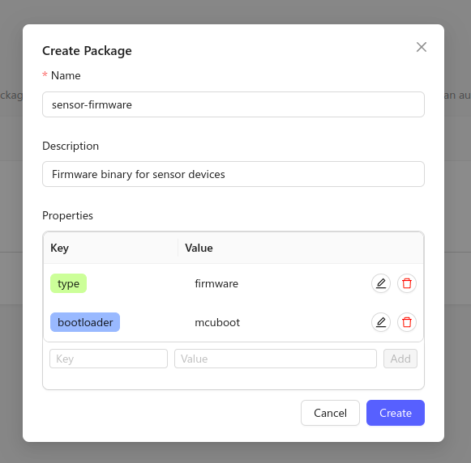
Task: Click the new property Value input
Action: click(276, 359)
